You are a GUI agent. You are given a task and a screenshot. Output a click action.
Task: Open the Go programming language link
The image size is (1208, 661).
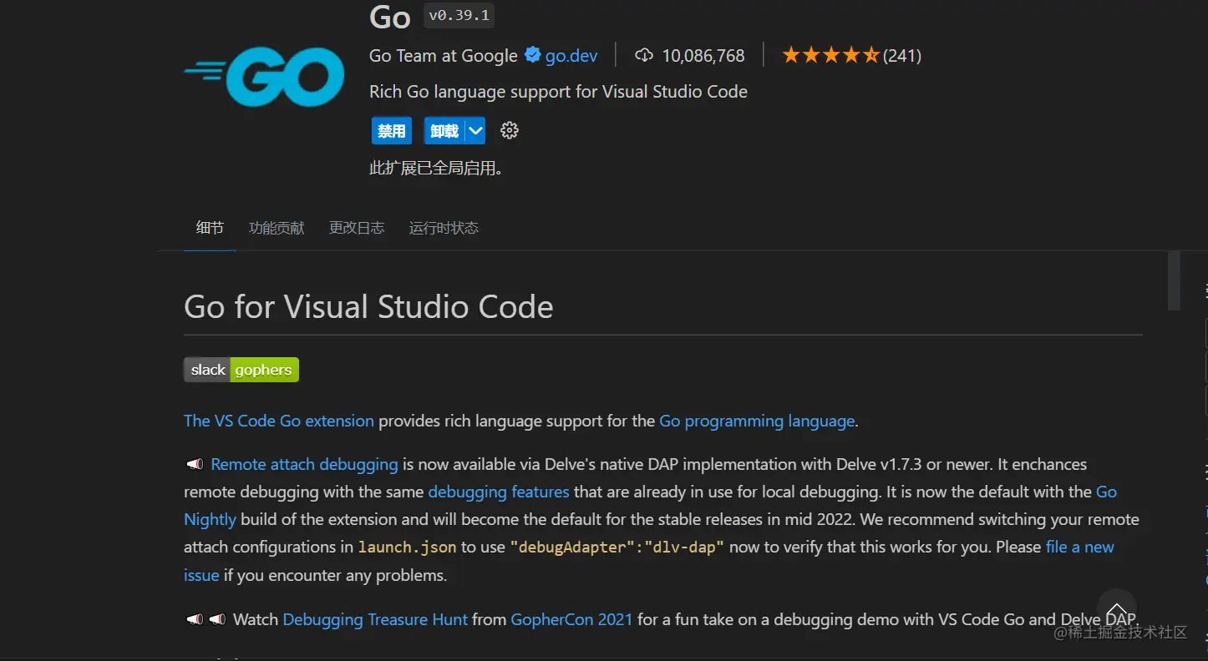[757, 421]
